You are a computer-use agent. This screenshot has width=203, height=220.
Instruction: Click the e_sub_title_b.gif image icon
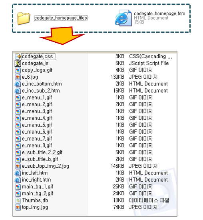[18, 159]
